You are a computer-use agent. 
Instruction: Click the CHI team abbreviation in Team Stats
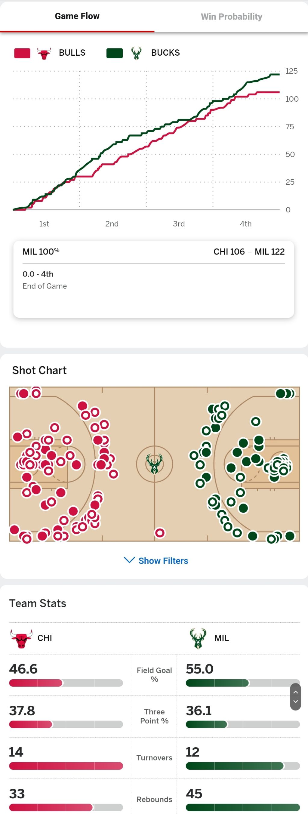pyautogui.click(x=45, y=638)
